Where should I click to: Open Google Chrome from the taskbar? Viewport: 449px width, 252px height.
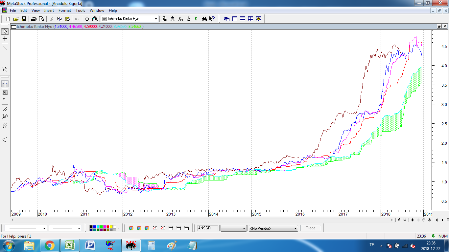pos(50,245)
